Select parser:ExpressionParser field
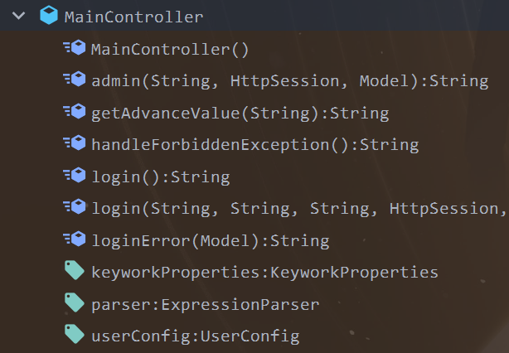 point(206,305)
